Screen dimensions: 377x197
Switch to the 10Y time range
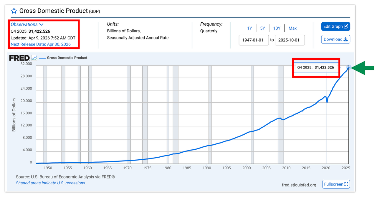[x=277, y=28]
